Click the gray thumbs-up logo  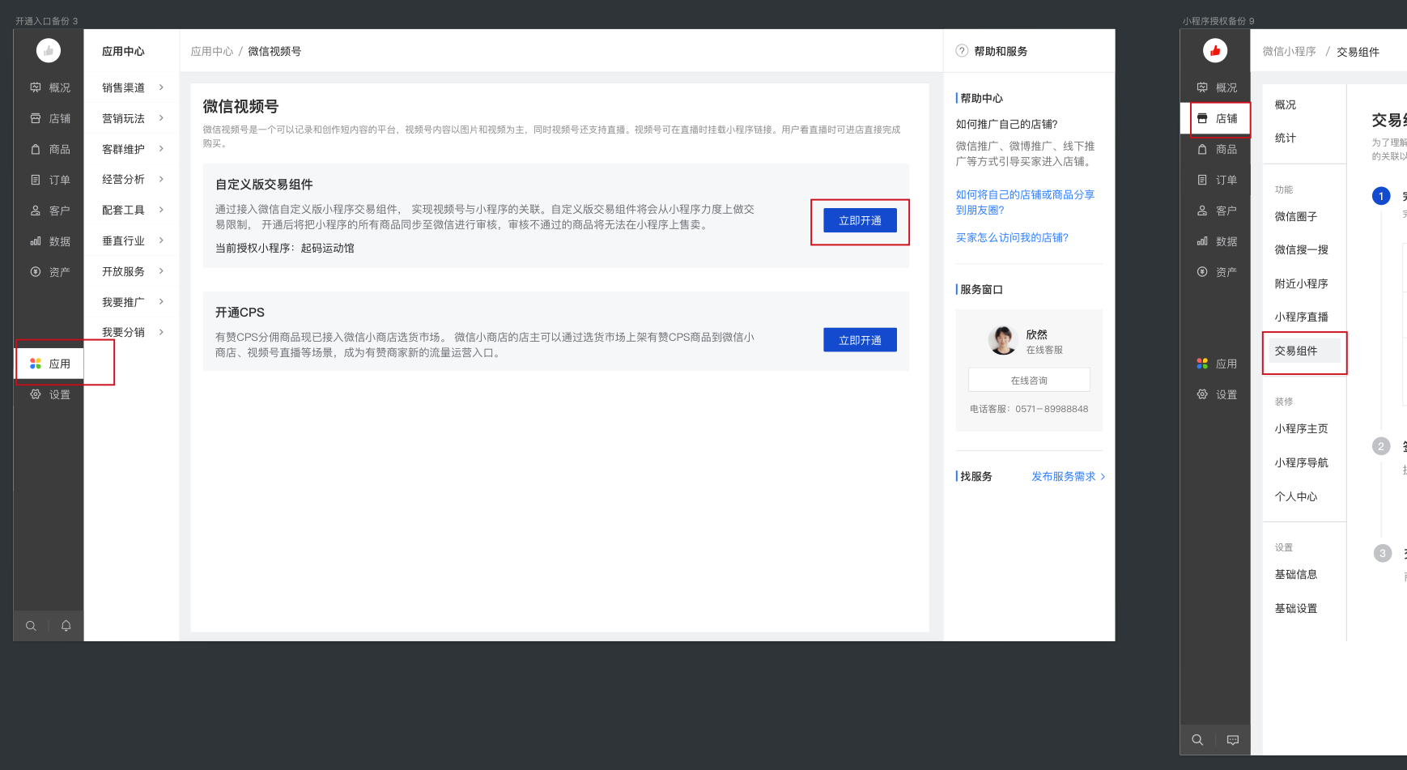[x=49, y=51]
